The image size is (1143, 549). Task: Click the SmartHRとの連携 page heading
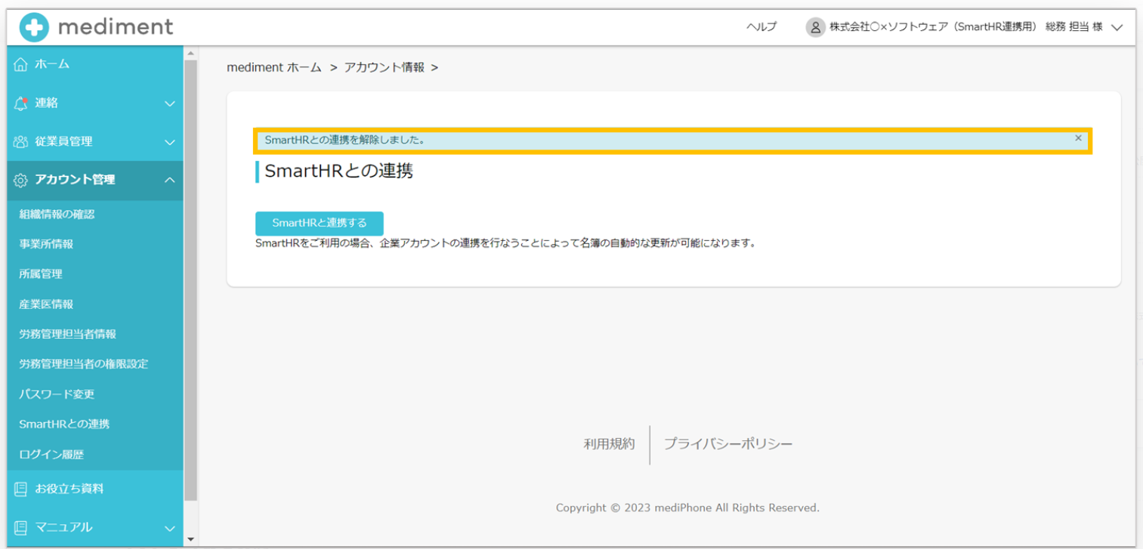pos(339,171)
